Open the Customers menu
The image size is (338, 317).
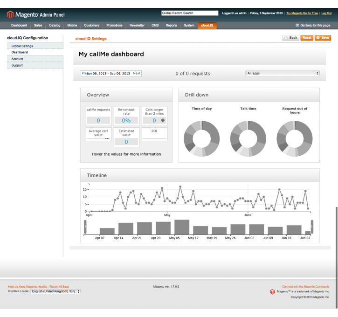(92, 26)
